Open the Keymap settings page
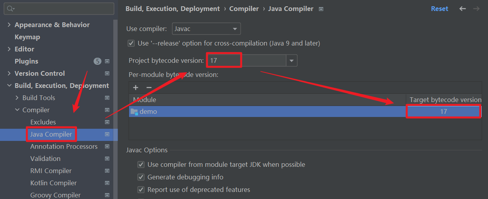Viewport: 488px width, 199px height. click(x=27, y=37)
